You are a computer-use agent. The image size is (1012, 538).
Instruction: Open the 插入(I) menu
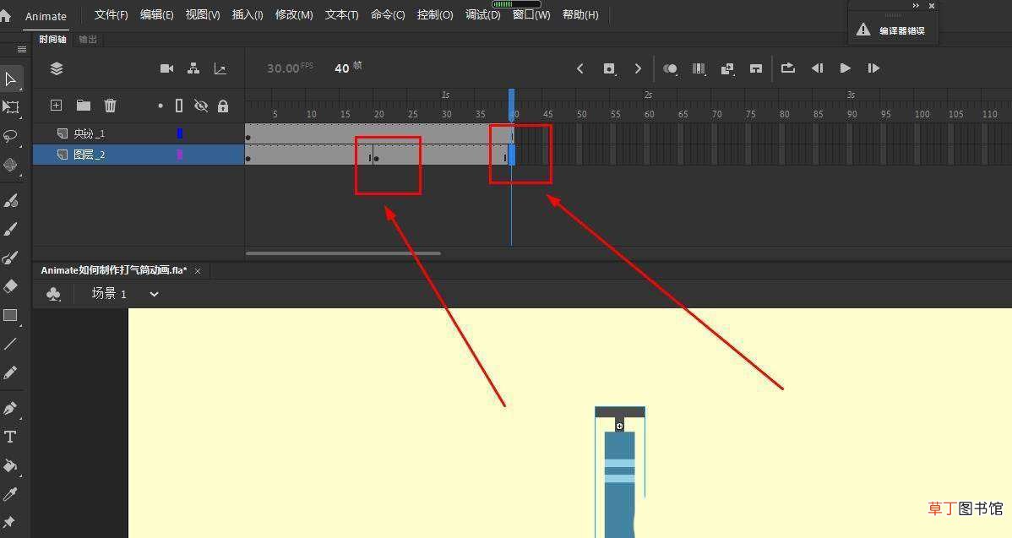pyautogui.click(x=248, y=15)
